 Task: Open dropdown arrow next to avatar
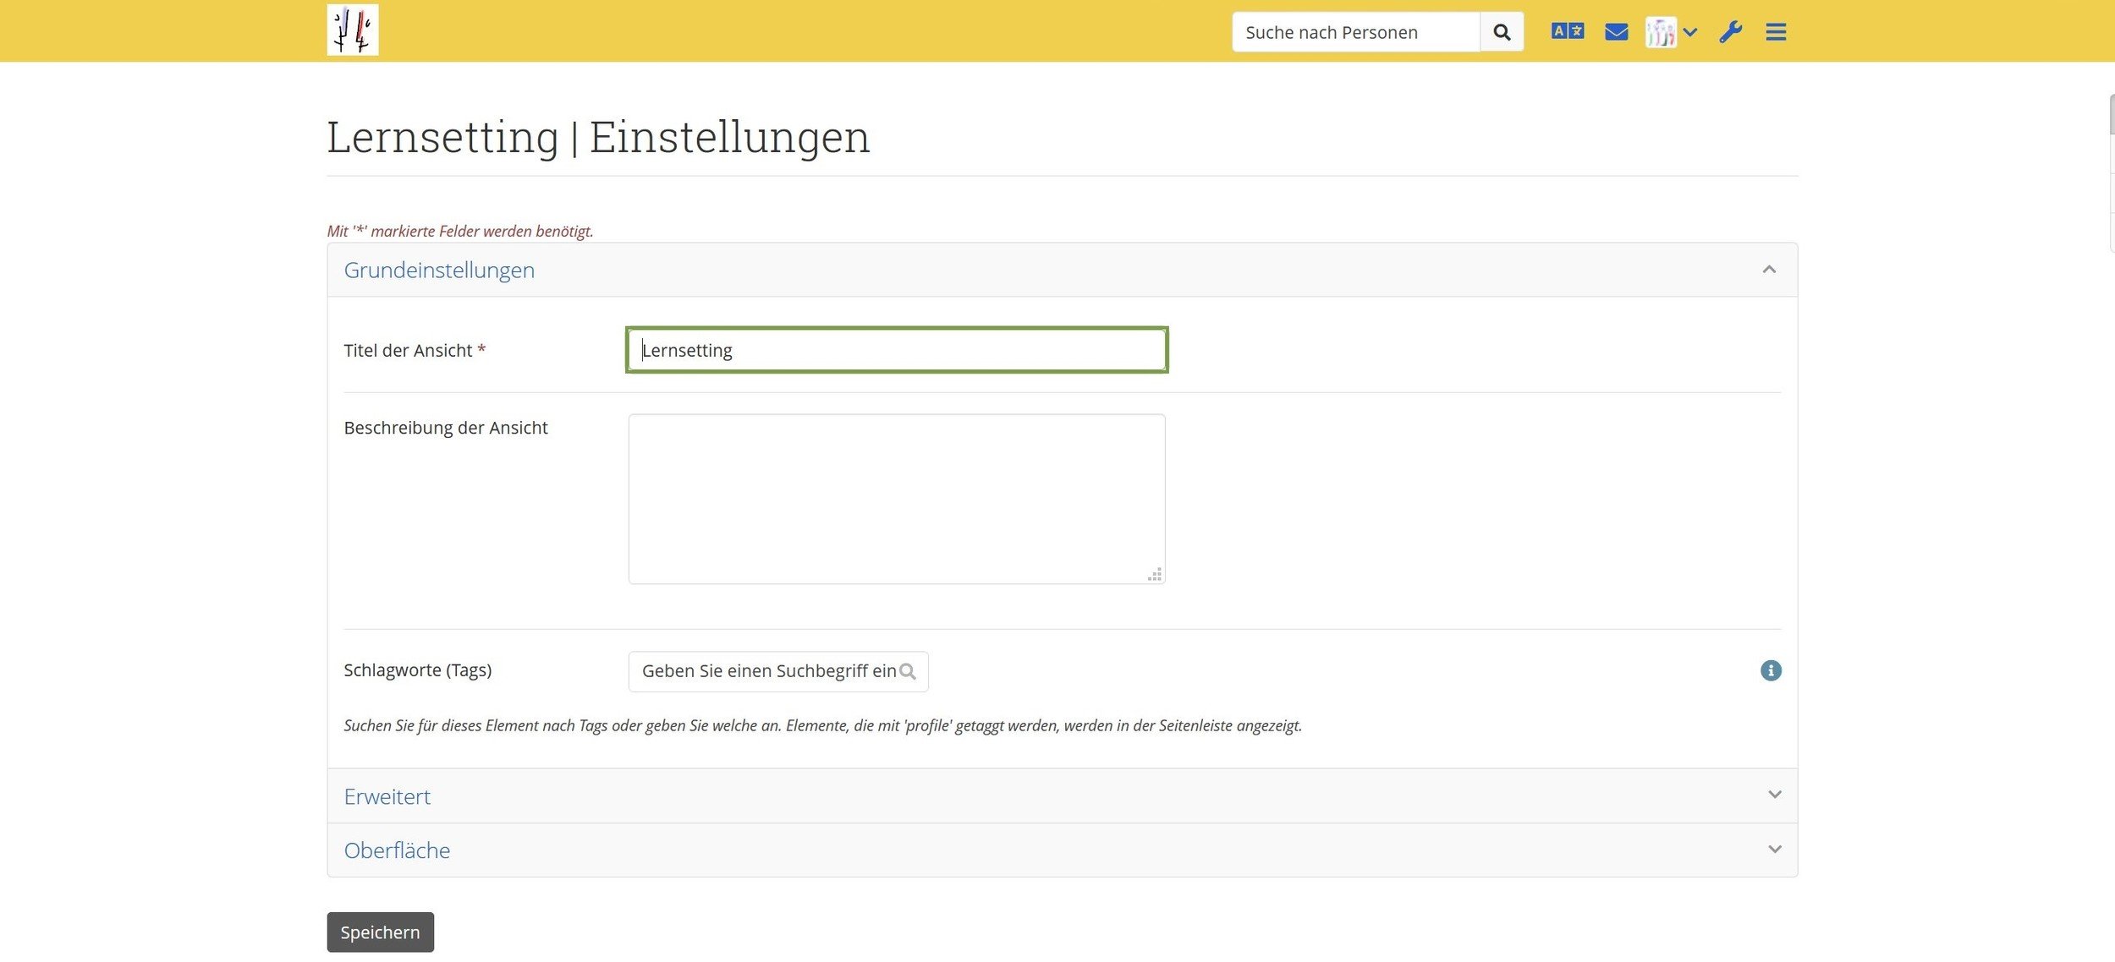(x=1690, y=32)
